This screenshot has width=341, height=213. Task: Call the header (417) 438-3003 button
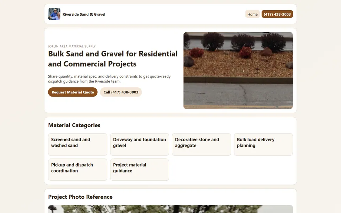coord(277,14)
